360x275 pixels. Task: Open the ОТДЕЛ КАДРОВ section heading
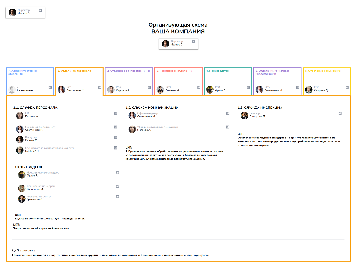tap(28, 167)
